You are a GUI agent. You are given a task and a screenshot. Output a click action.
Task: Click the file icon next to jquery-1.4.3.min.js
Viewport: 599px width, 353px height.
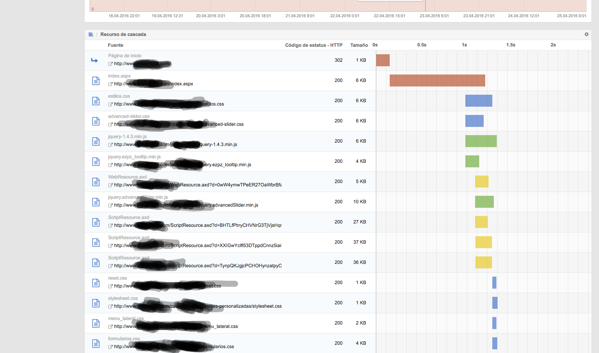[x=96, y=141]
